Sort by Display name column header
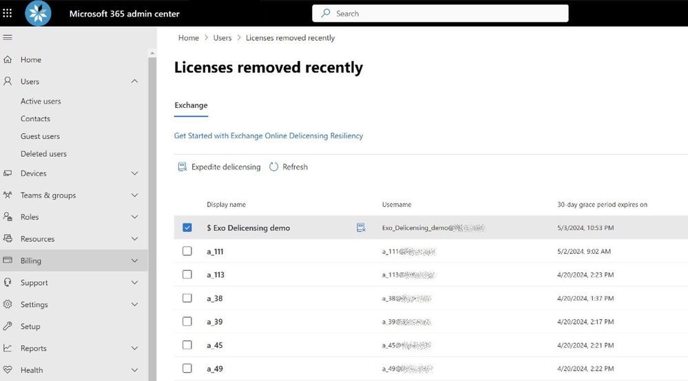Viewport: 688px width, 381px height. 226,204
